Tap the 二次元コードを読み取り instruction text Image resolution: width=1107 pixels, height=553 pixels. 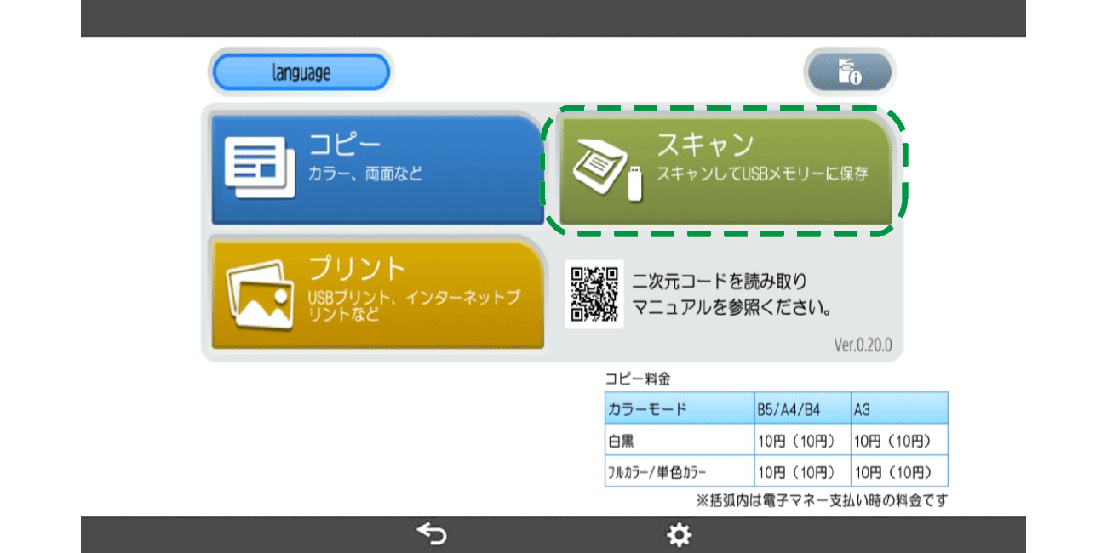point(720,281)
